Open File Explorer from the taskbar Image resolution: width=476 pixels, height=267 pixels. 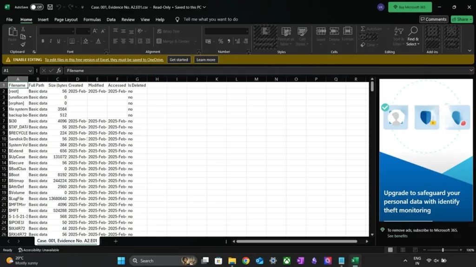(x=232, y=261)
